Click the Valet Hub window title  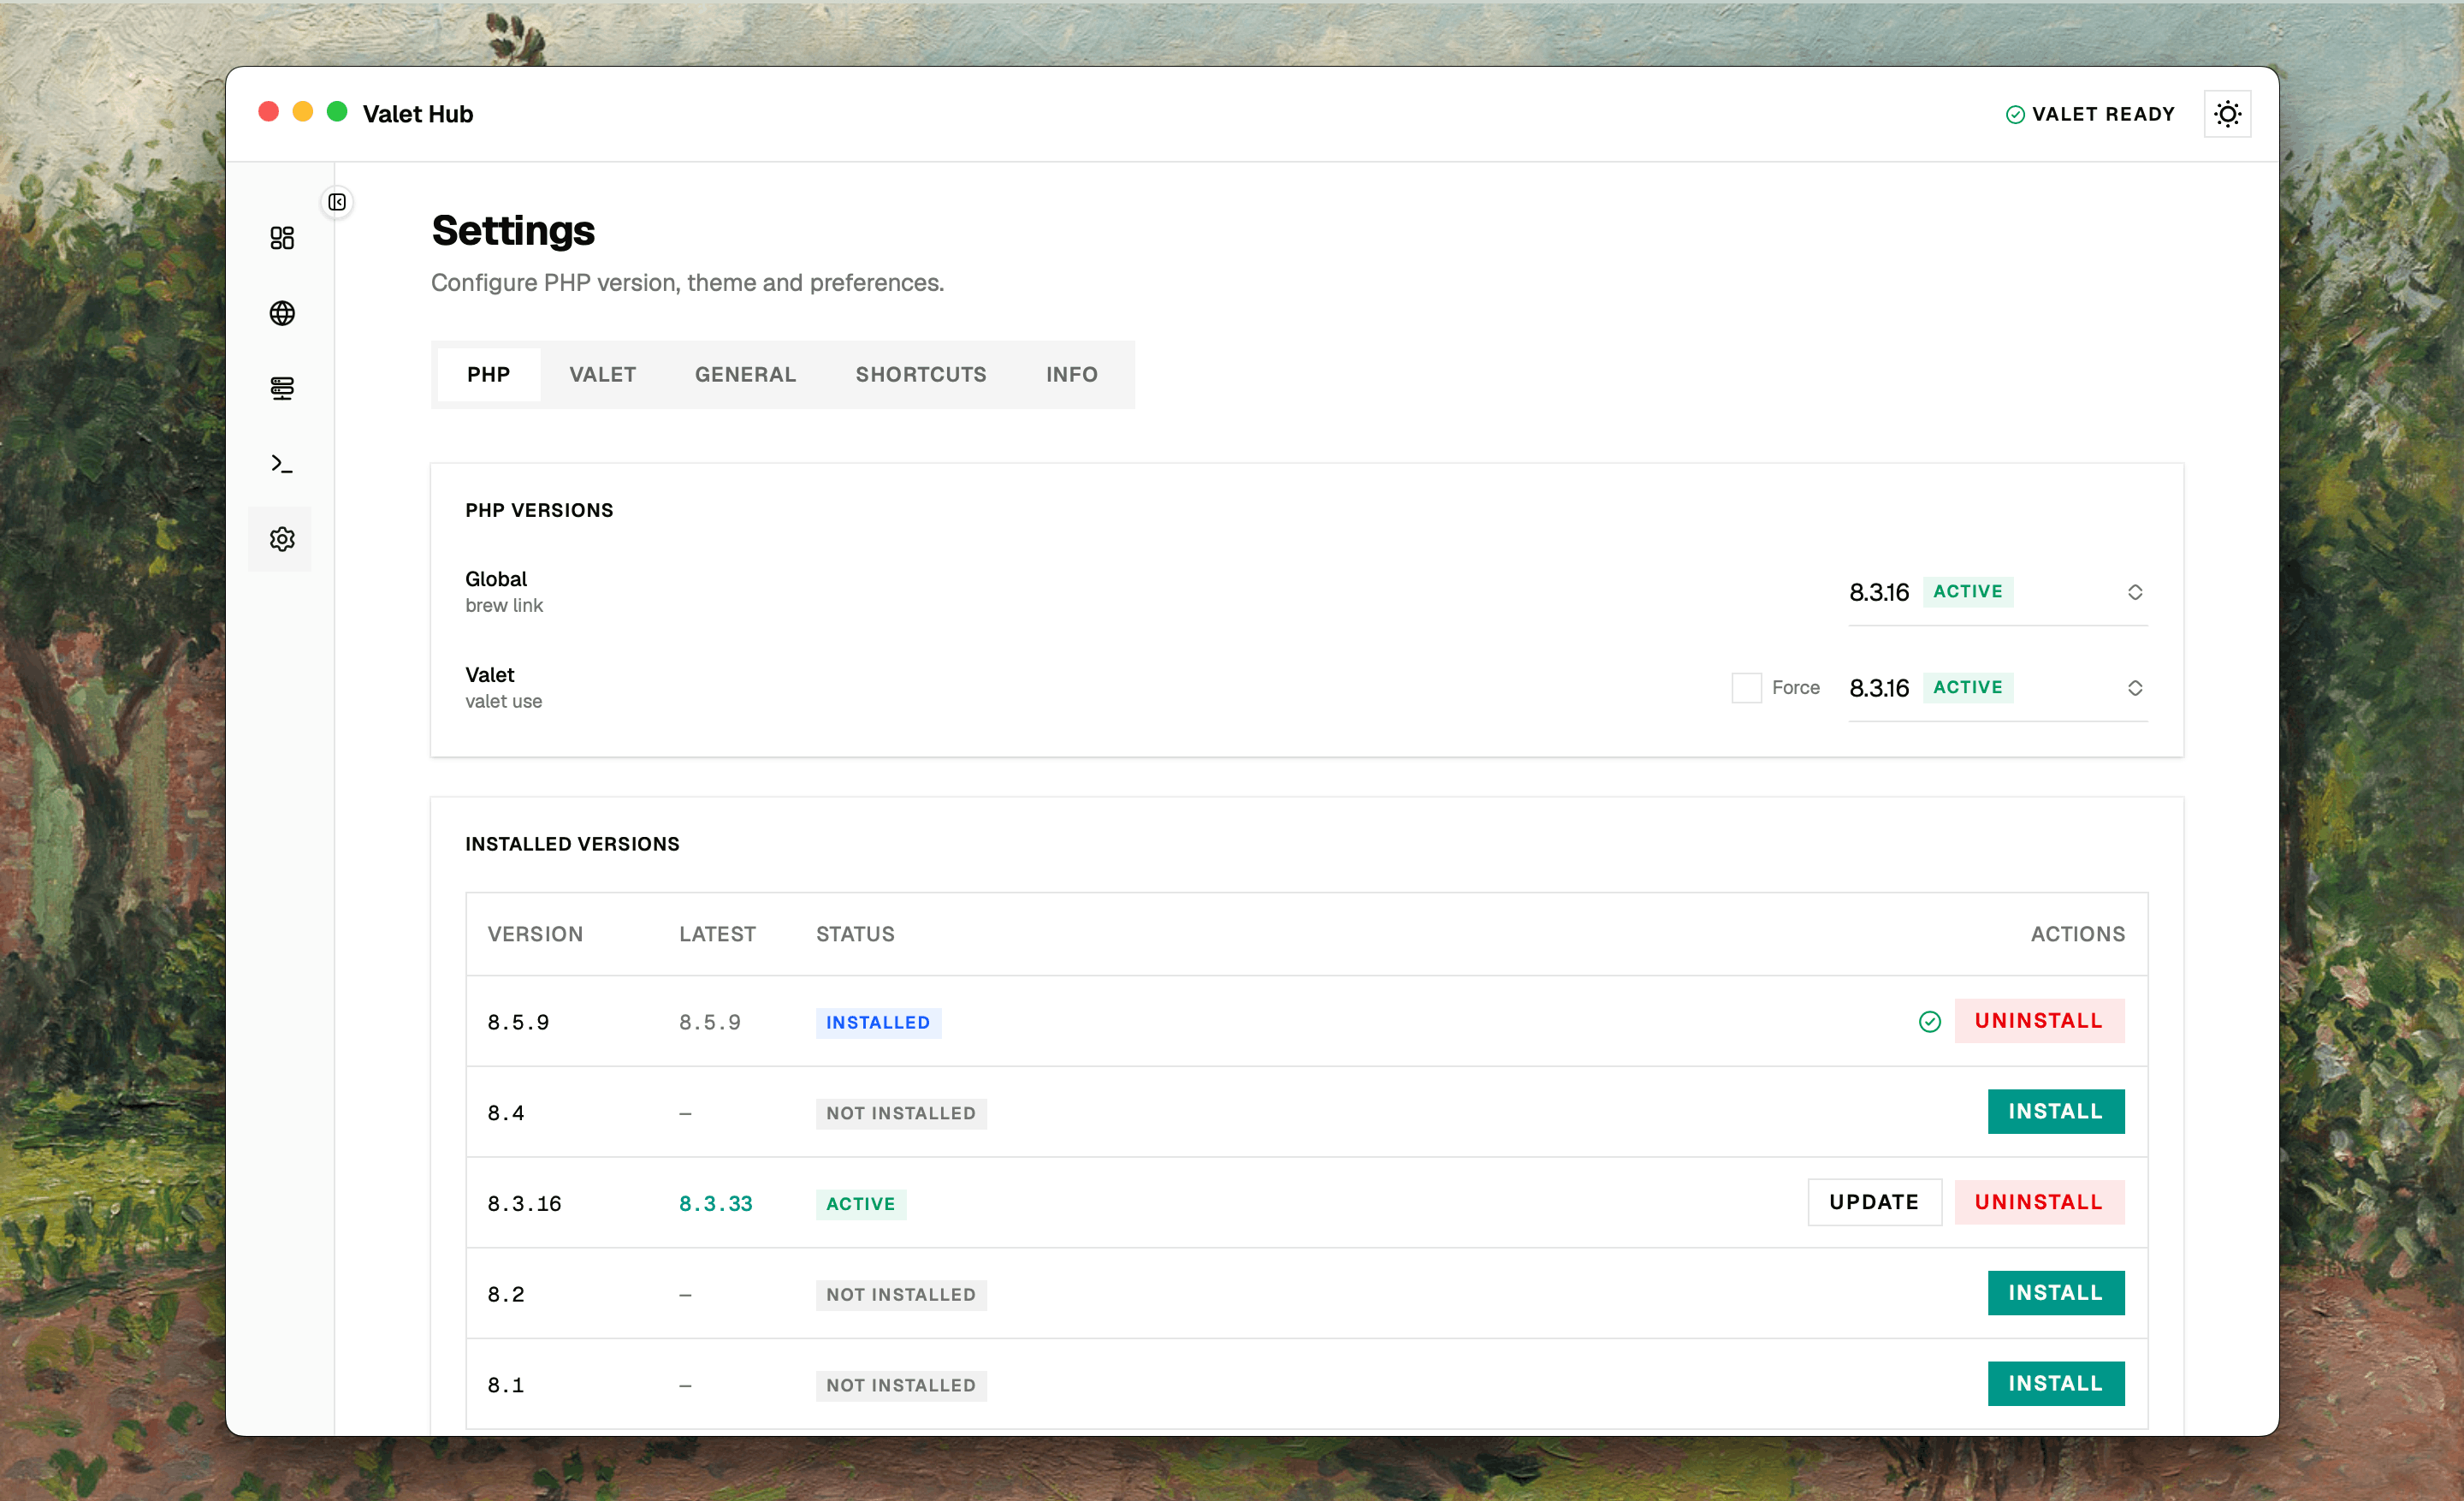[x=418, y=114]
